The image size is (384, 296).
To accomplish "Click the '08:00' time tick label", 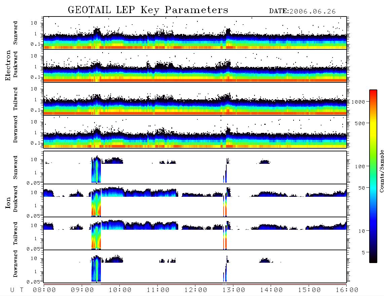I will click(x=44, y=290).
